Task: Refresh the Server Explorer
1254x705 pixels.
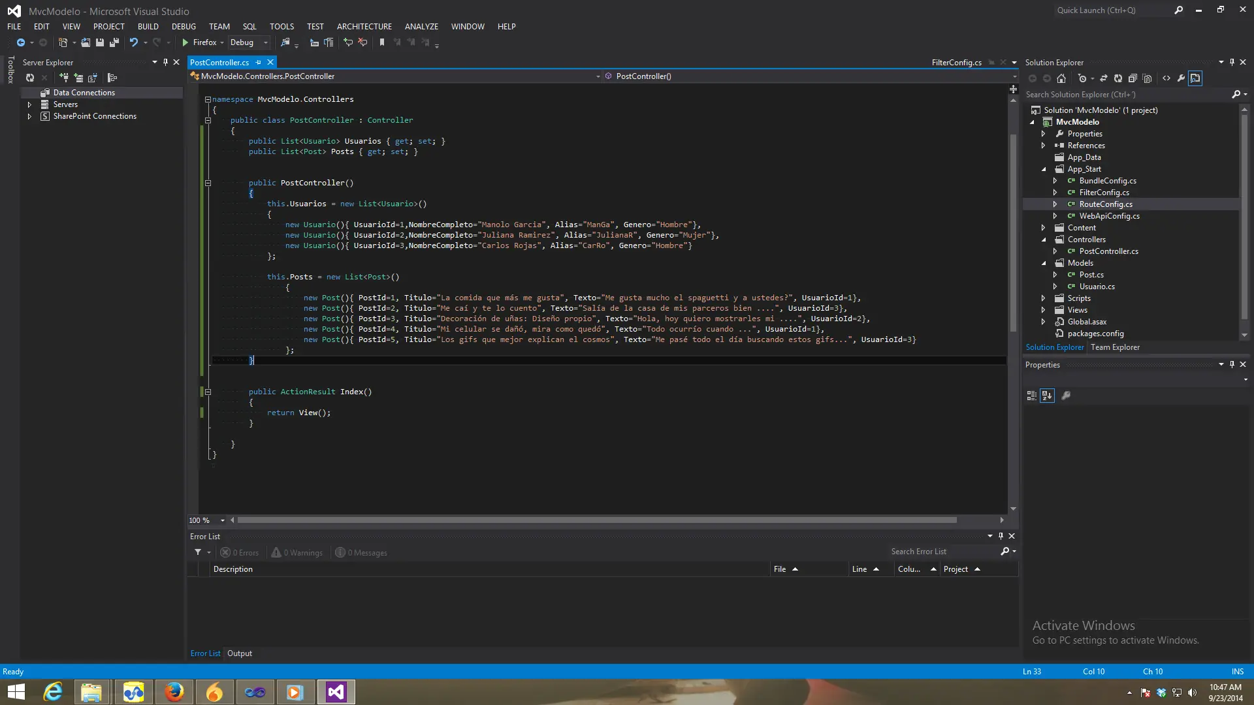Action: click(30, 78)
